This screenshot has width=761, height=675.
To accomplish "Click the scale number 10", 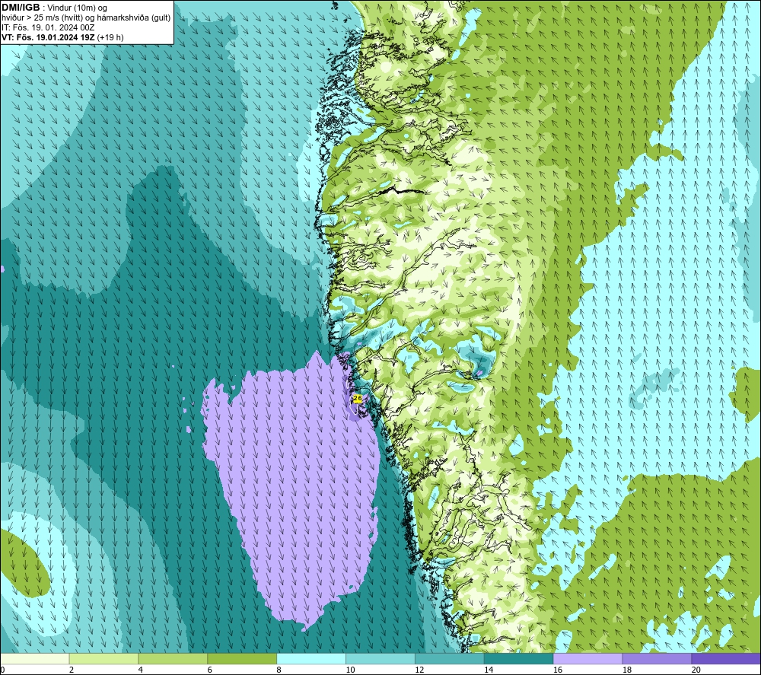I will point(350,670).
